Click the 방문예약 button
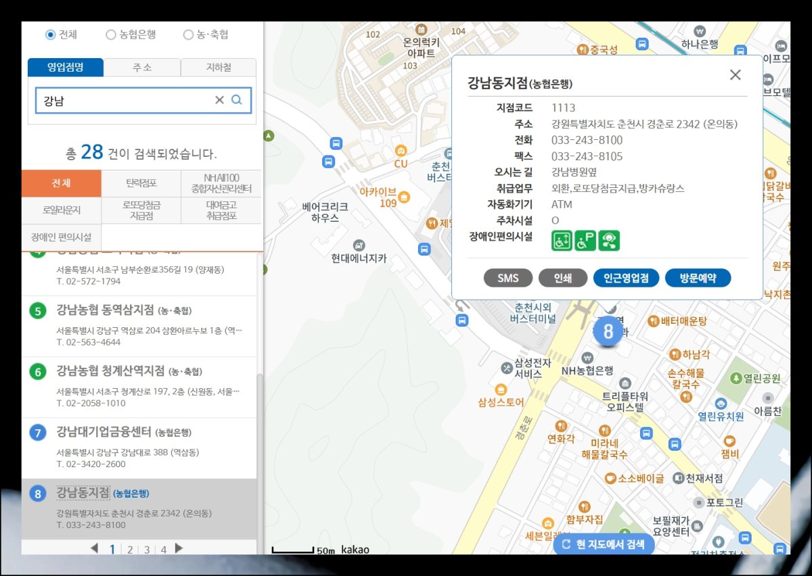Screen dimensions: 812x576 click(x=698, y=278)
